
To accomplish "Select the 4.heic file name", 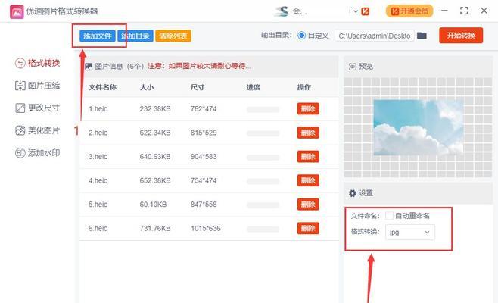I will [x=98, y=180].
